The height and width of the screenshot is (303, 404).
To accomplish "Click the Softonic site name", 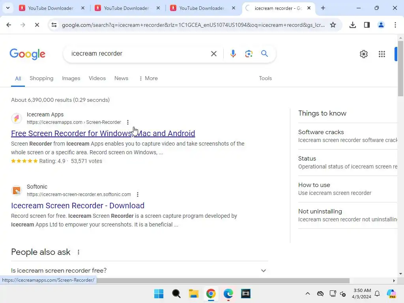I will [37, 187].
